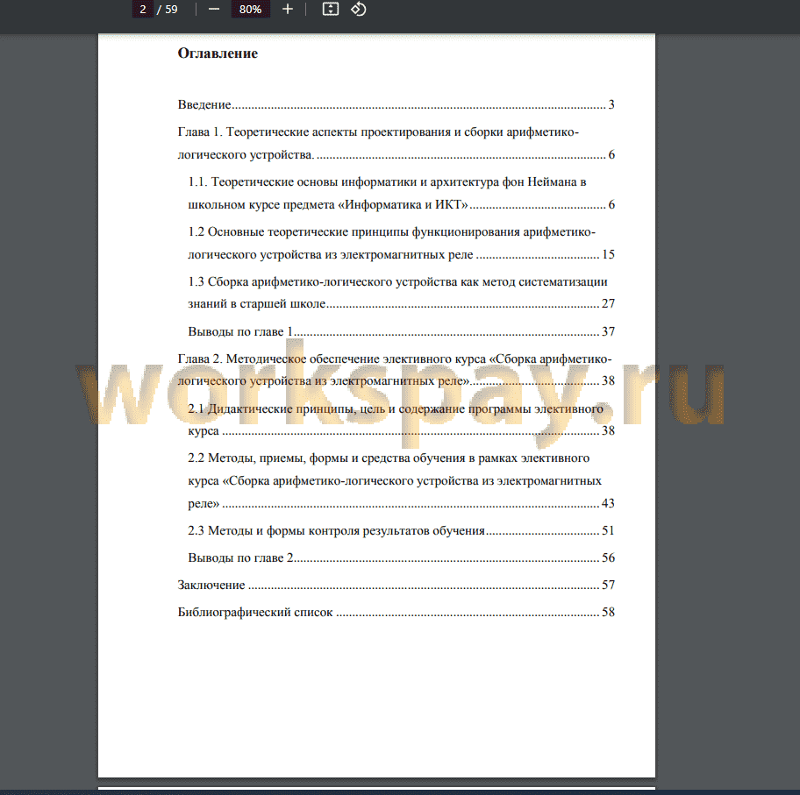
Task: Open contents entry "Введение"
Action: [396, 104]
